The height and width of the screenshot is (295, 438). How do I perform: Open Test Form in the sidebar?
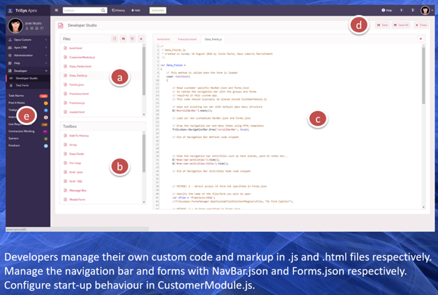point(28,86)
